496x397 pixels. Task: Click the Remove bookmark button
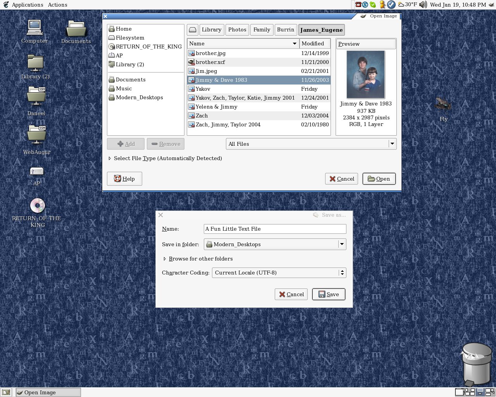click(x=165, y=144)
